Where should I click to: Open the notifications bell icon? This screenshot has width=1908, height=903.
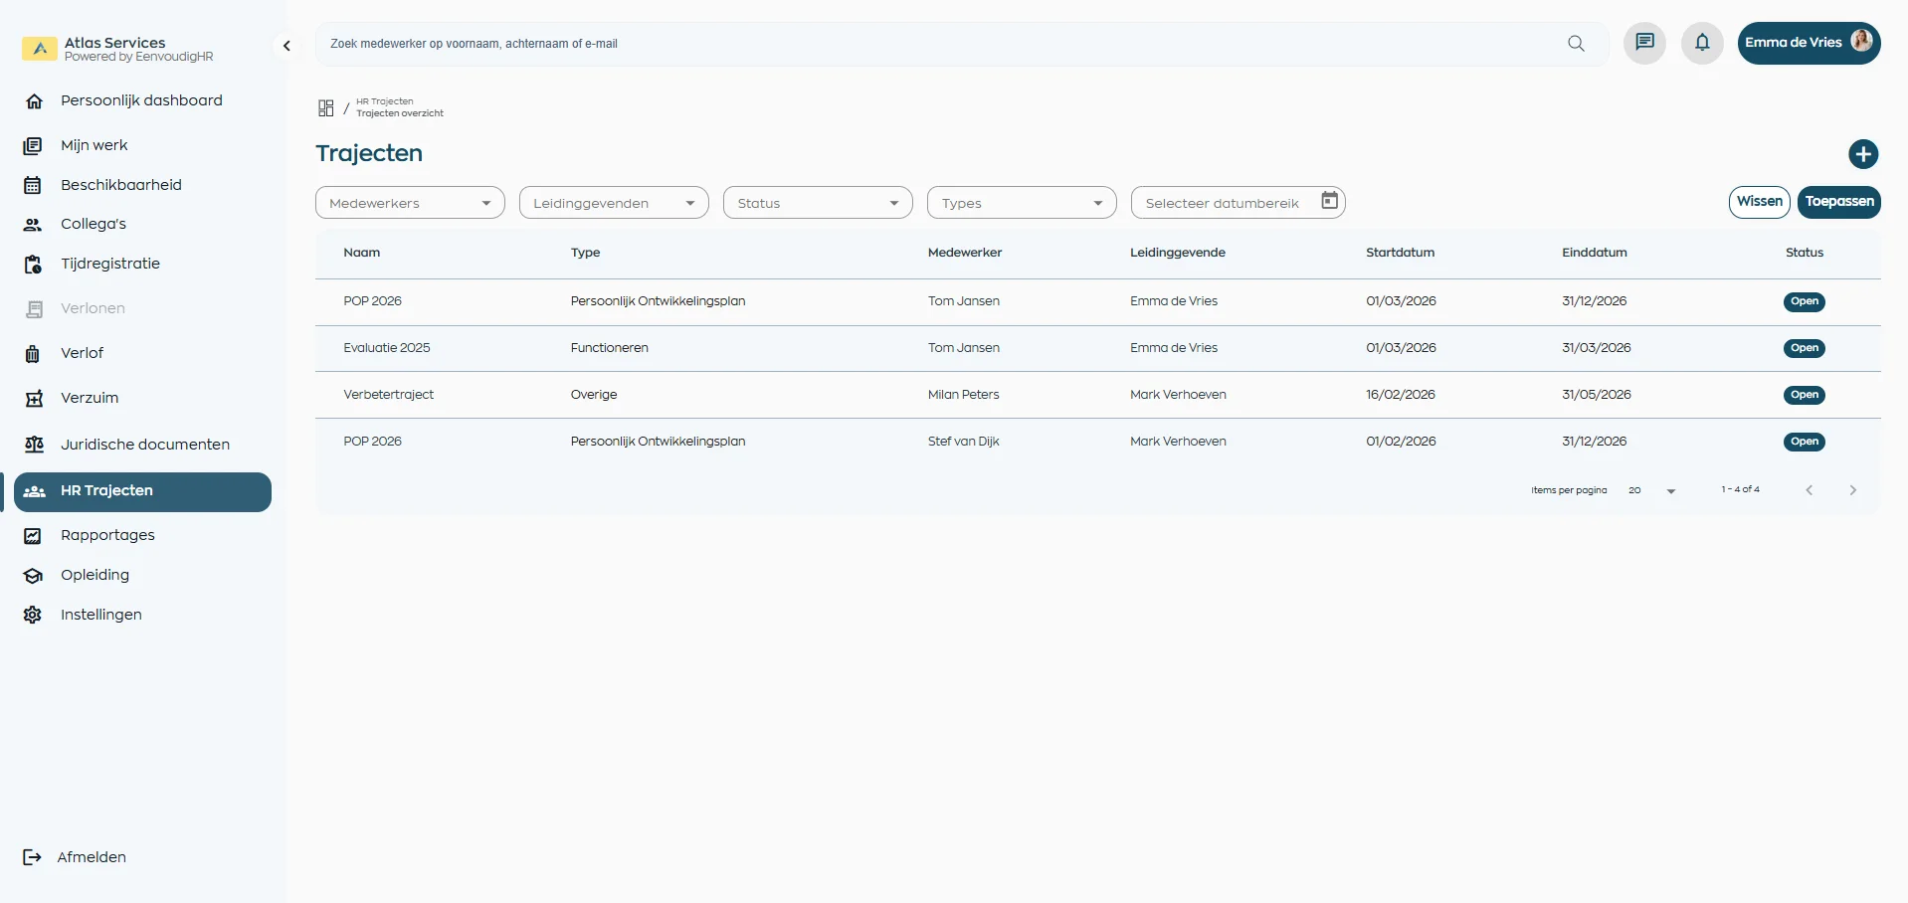tap(1702, 43)
